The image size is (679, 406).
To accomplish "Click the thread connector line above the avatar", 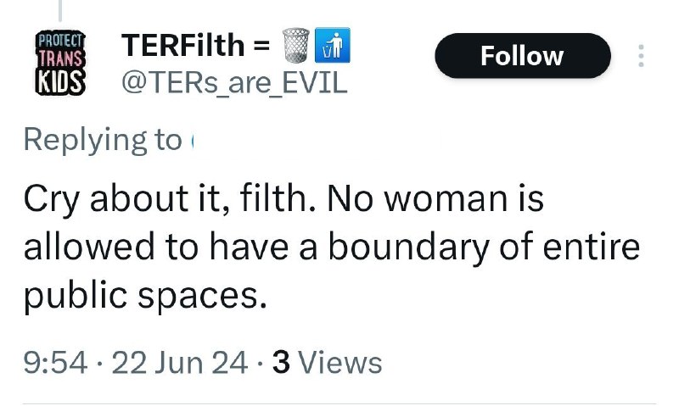I will (61, 8).
